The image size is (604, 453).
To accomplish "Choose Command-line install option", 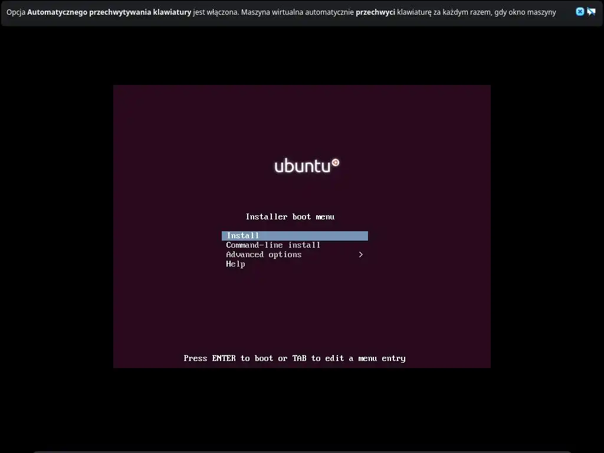I will tap(273, 245).
